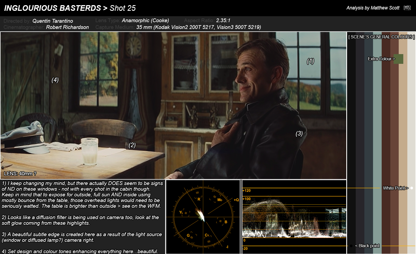
Task: Click the black point dot marker
Action: click(x=351, y=246)
